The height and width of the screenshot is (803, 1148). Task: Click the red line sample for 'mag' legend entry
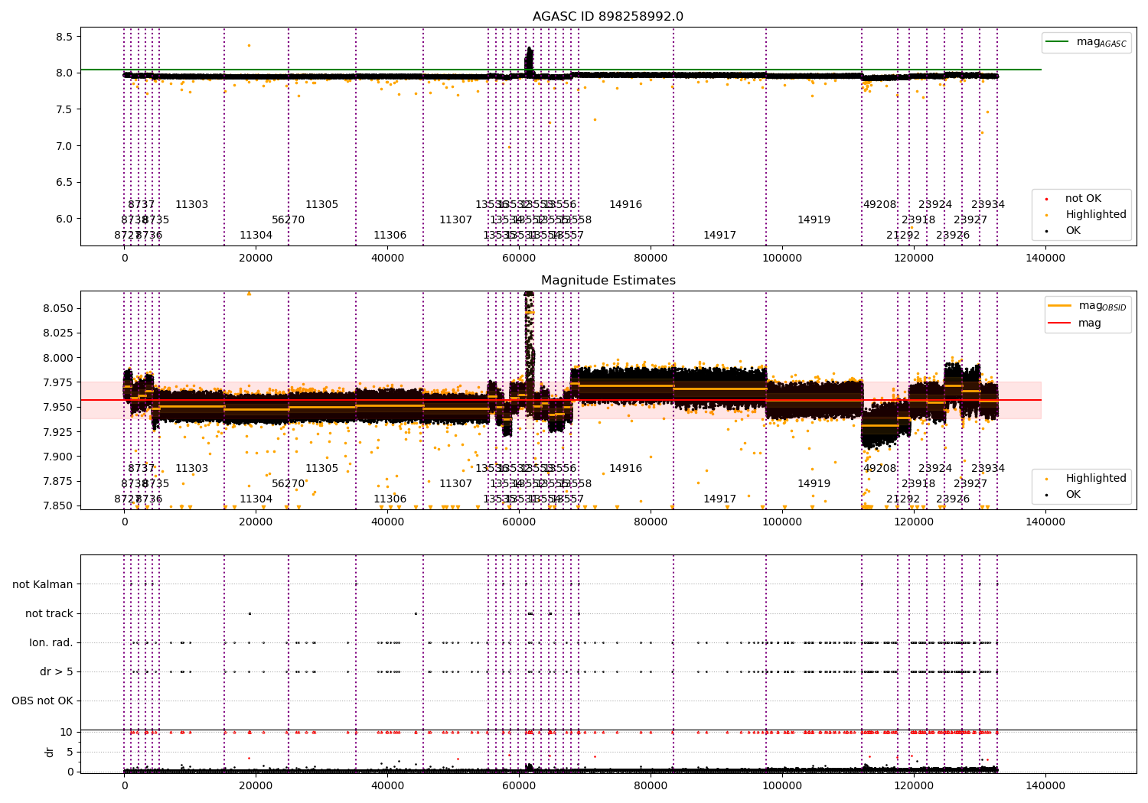(x=1060, y=323)
